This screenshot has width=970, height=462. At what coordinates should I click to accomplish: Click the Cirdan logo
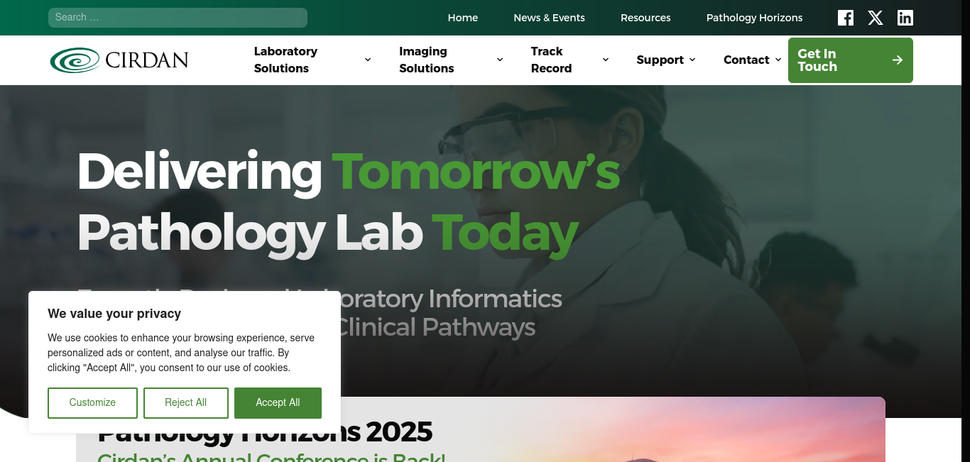(119, 60)
